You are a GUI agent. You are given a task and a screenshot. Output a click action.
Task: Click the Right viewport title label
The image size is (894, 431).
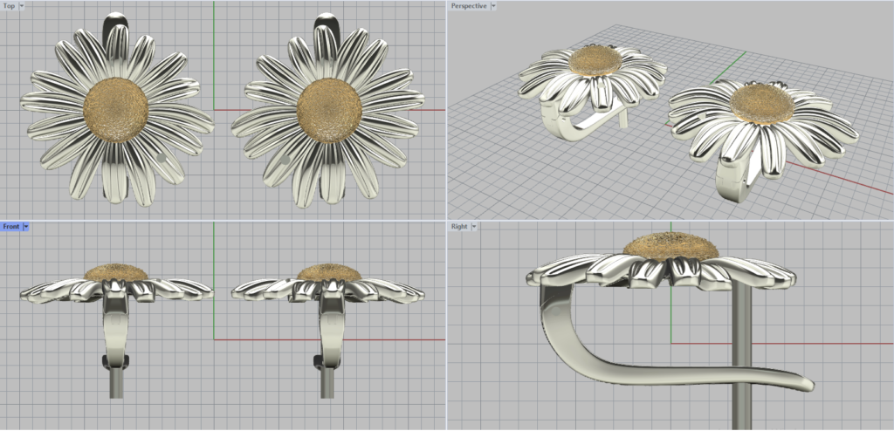(x=459, y=227)
